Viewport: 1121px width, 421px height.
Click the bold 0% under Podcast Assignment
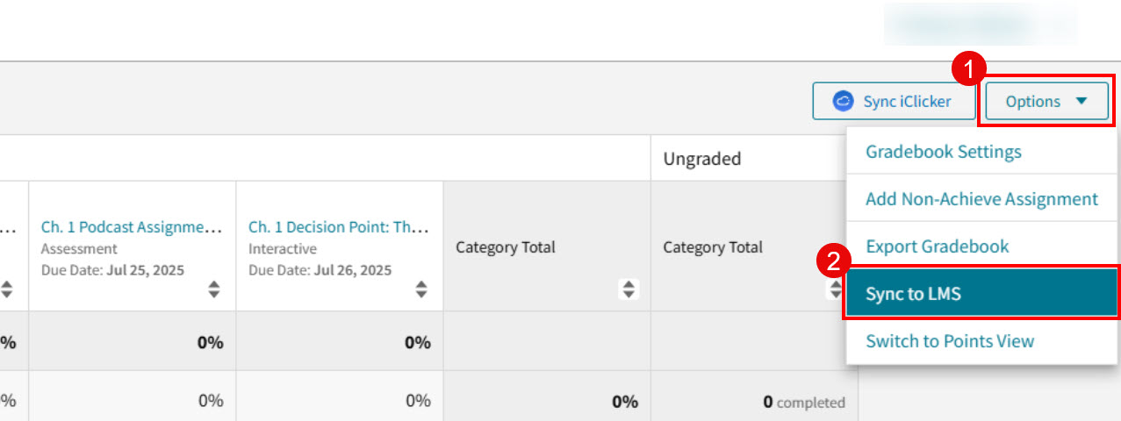pos(210,343)
